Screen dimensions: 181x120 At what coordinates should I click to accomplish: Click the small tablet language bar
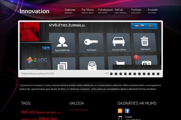click(46, 48)
